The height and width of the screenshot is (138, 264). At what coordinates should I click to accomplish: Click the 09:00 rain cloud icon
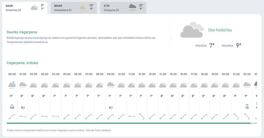[x=111, y=85]
